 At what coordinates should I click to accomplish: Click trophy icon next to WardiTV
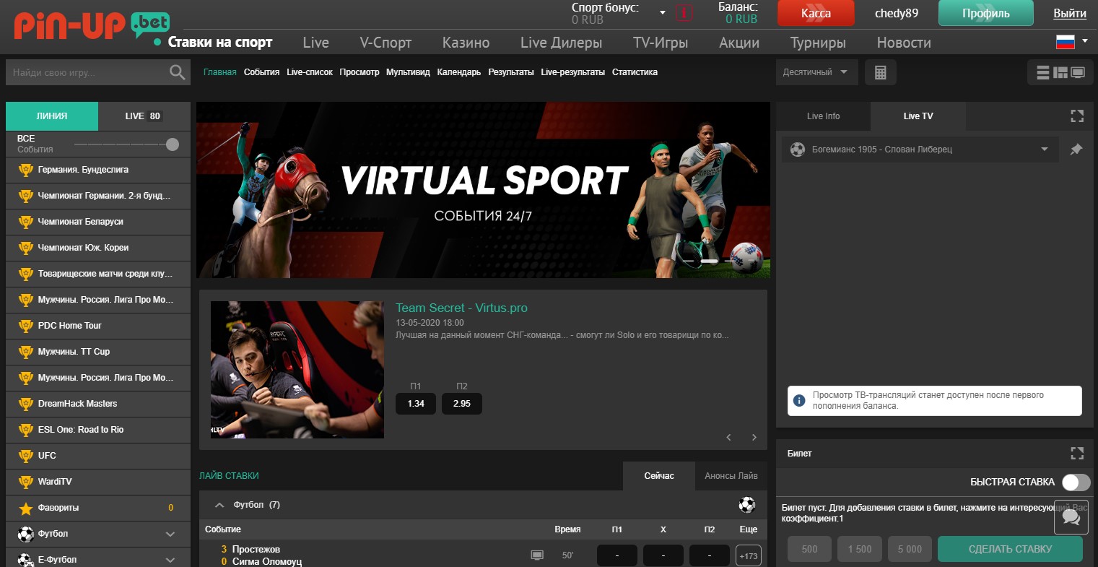point(26,482)
